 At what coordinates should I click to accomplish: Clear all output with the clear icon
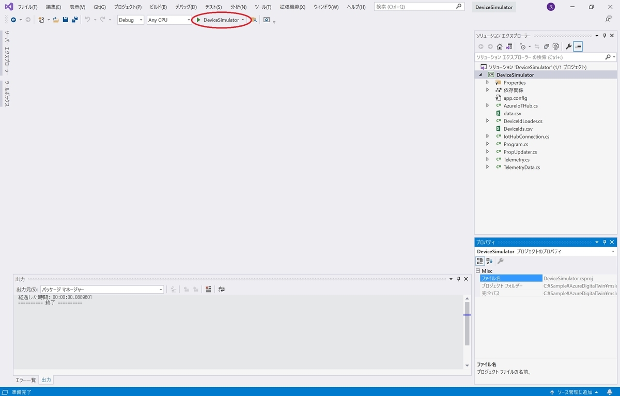[x=208, y=290]
